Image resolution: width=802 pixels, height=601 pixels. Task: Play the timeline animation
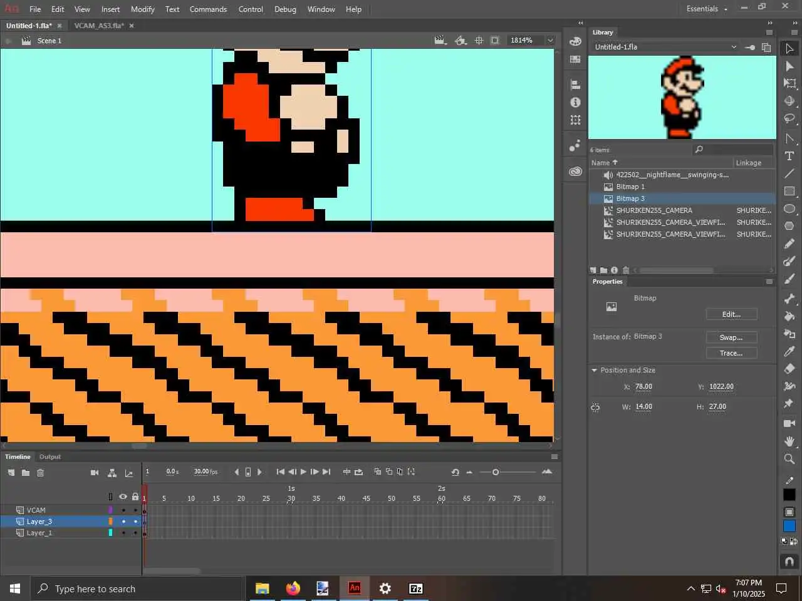point(303,472)
